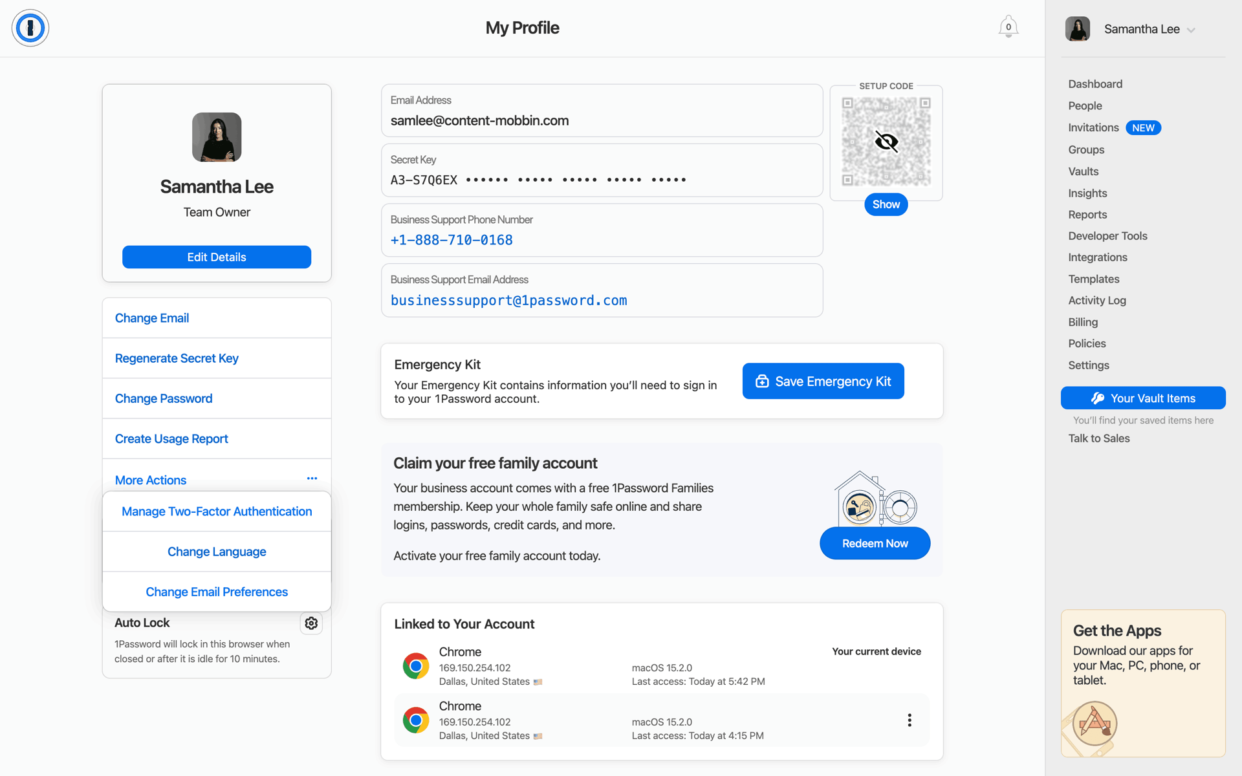
Task: Open Invitations in sidebar
Action: [1093, 128]
